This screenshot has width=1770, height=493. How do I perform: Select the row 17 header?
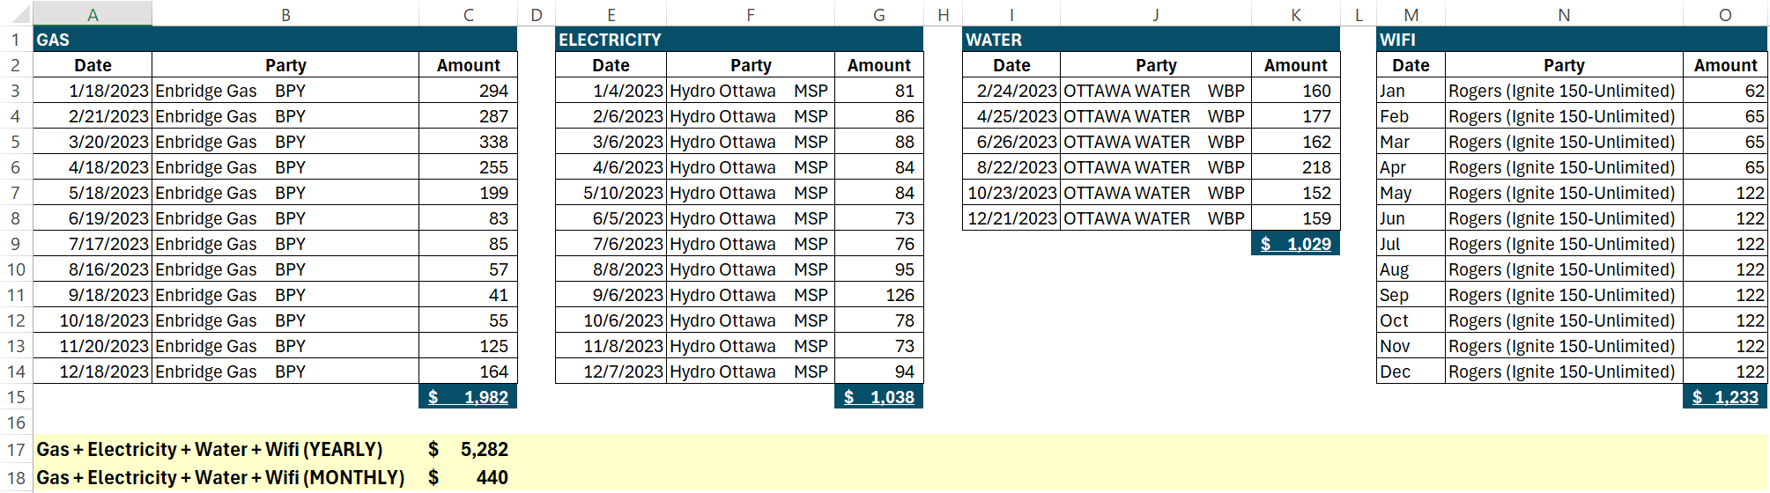click(16, 450)
